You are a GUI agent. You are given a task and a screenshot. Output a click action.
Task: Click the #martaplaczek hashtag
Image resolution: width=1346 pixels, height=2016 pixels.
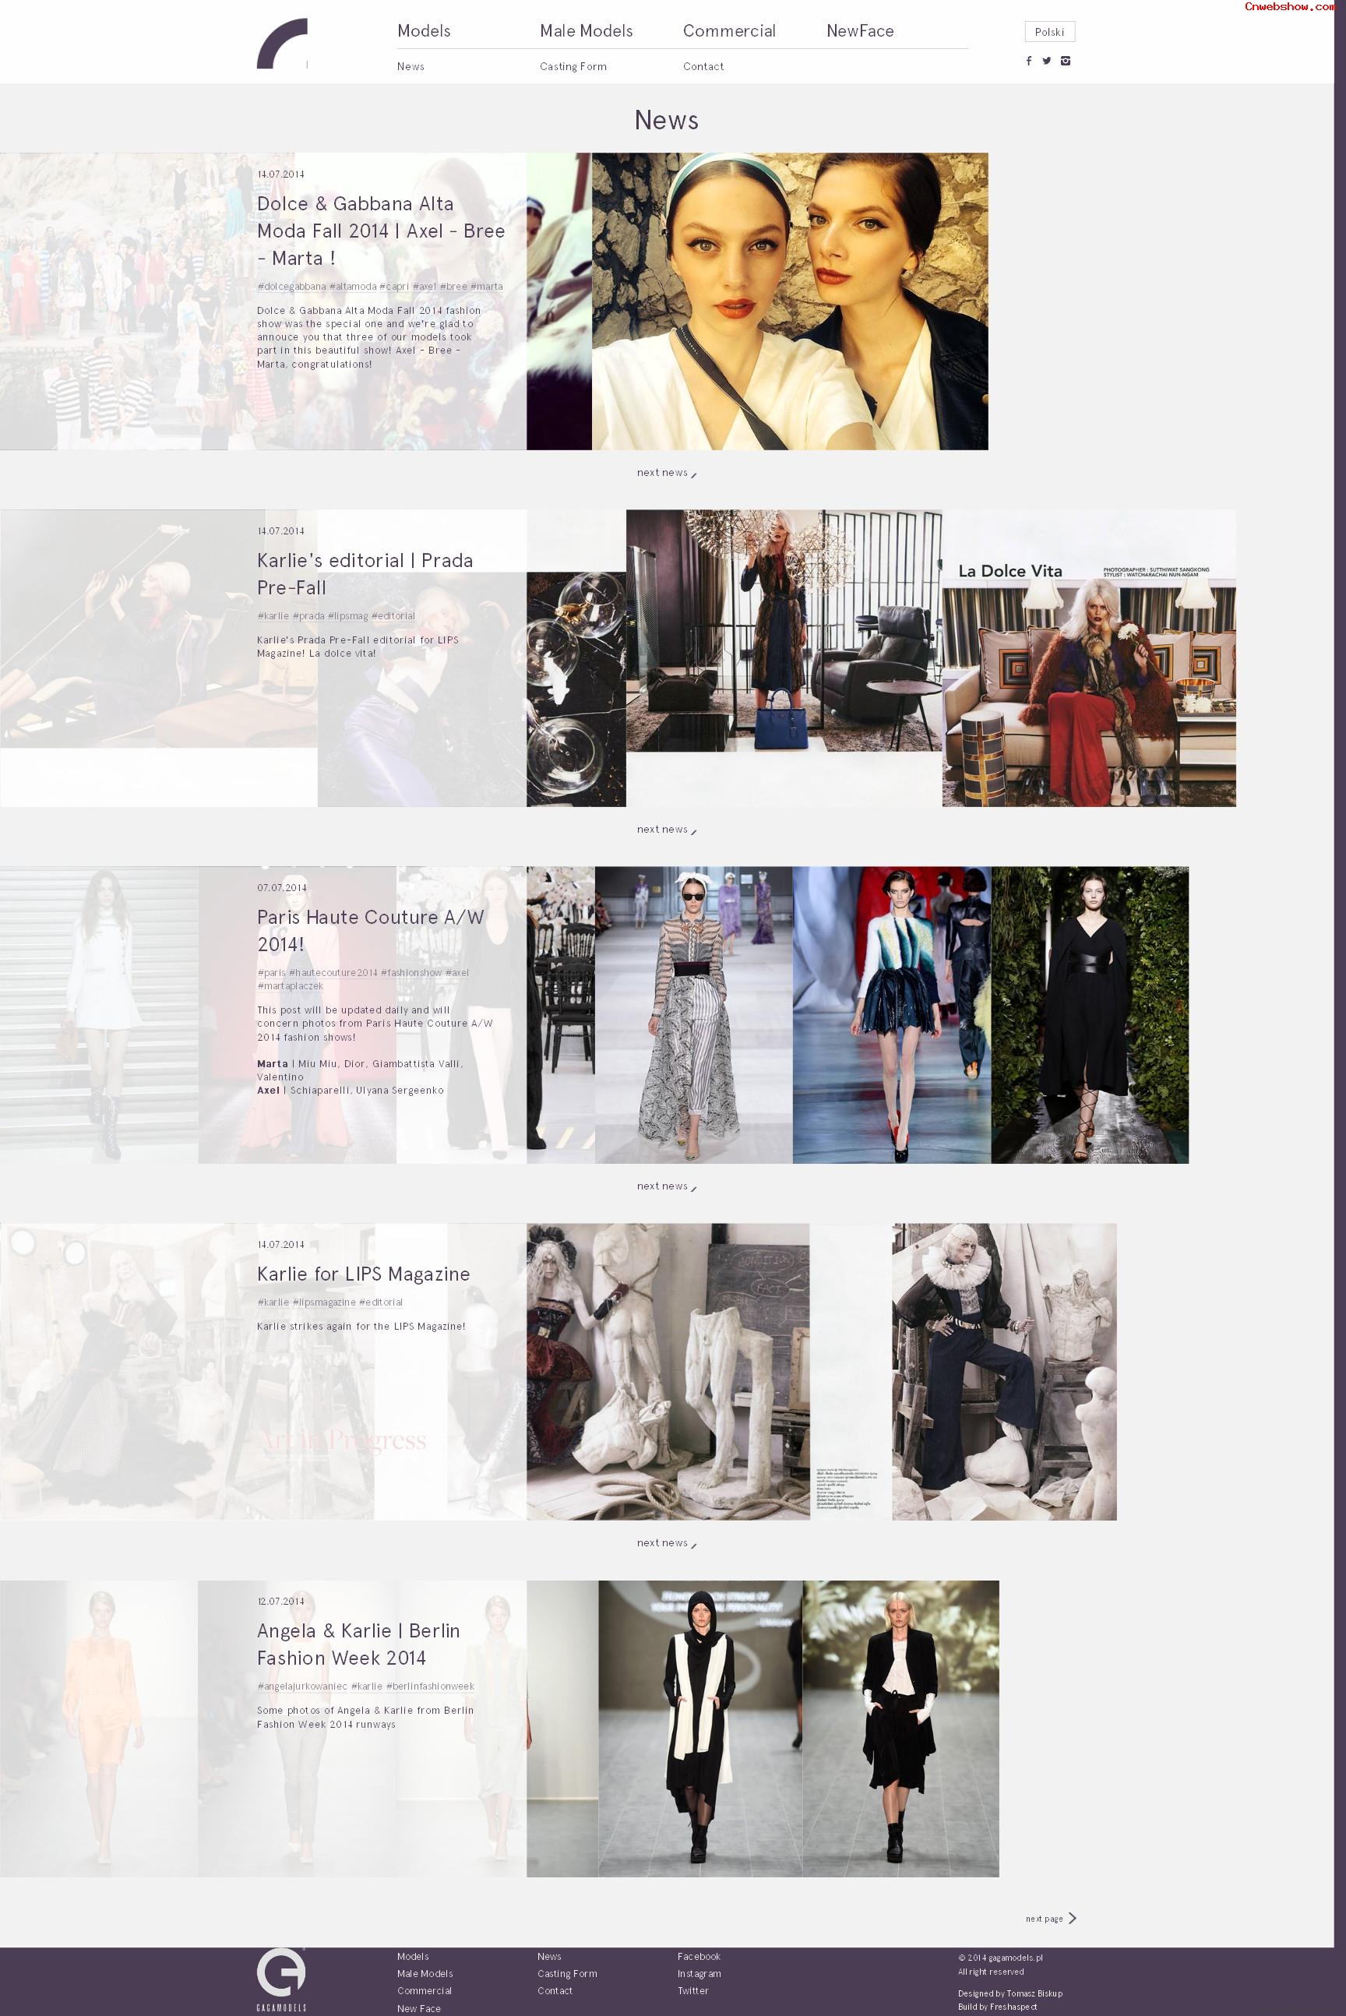290,987
